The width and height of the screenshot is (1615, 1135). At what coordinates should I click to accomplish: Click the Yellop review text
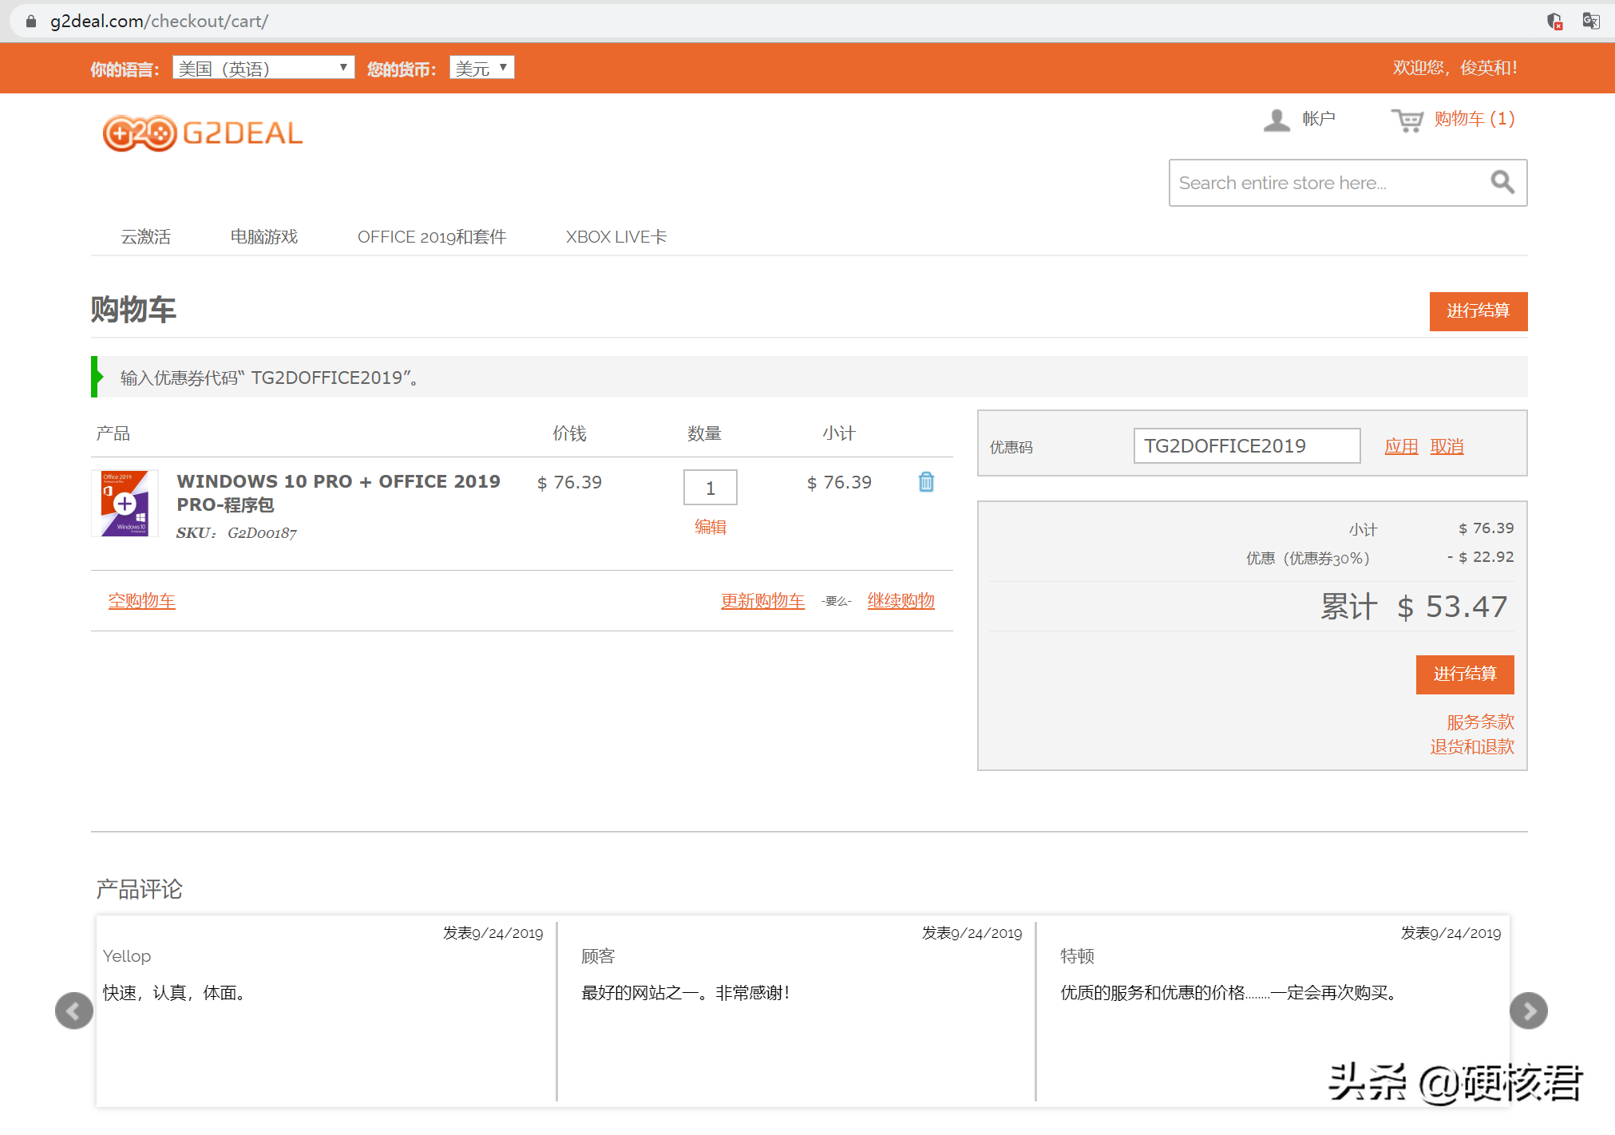(176, 992)
